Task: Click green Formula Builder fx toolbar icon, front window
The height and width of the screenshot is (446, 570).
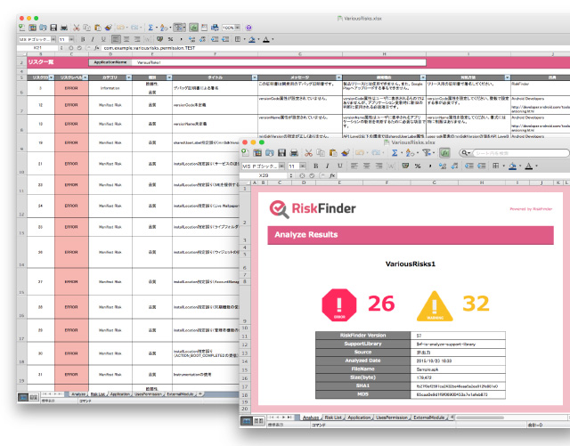Action: click(445, 152)
